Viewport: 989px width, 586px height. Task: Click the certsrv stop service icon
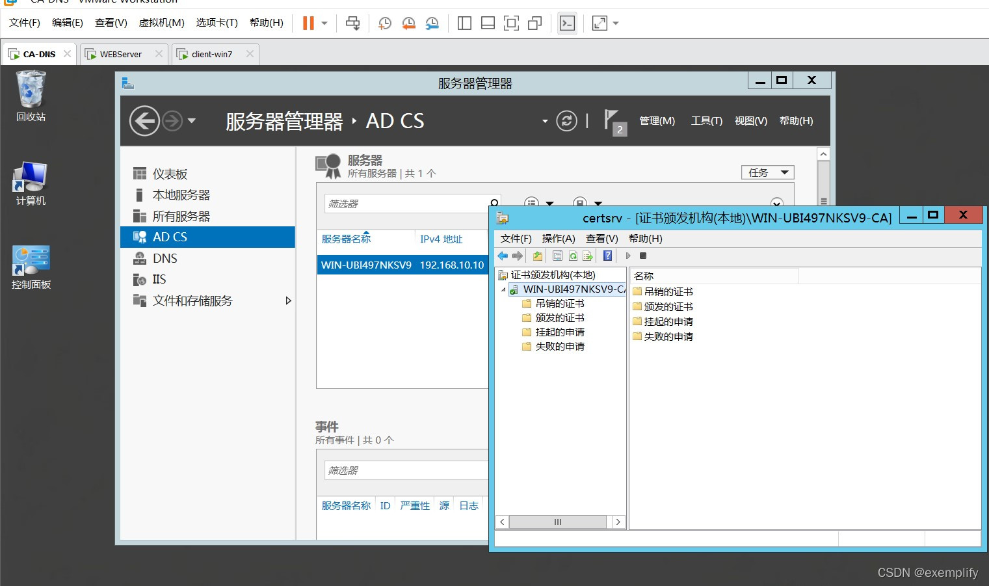643,256
